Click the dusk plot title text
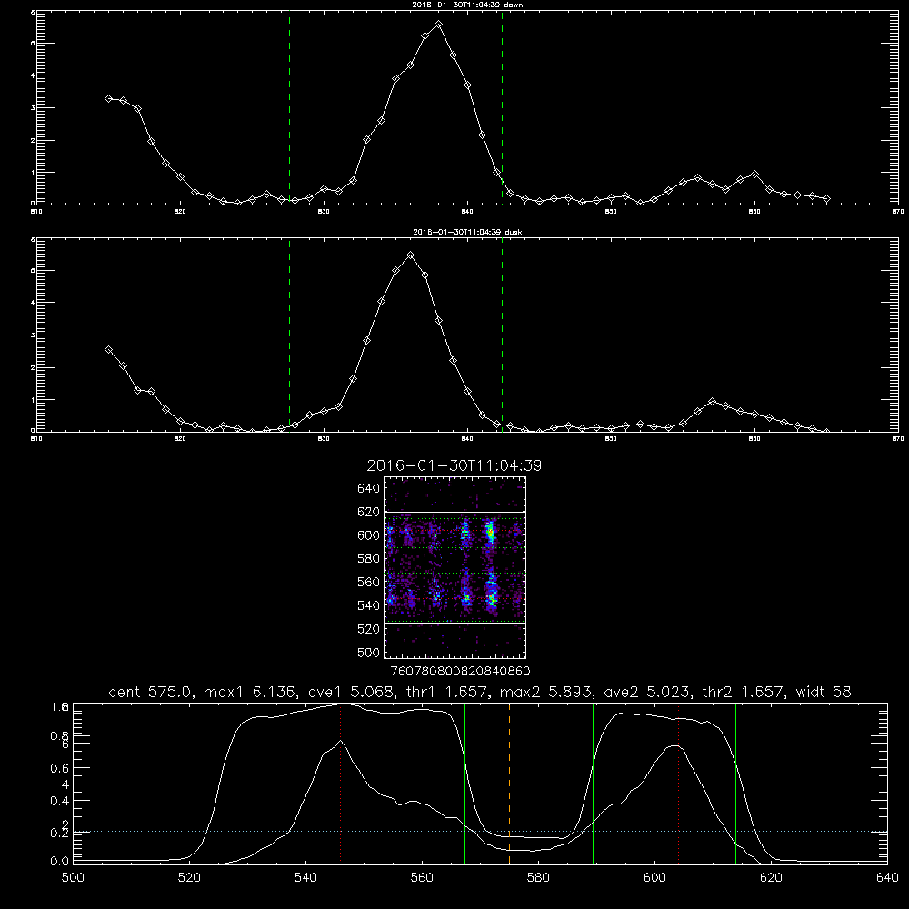 pos(467,232)
